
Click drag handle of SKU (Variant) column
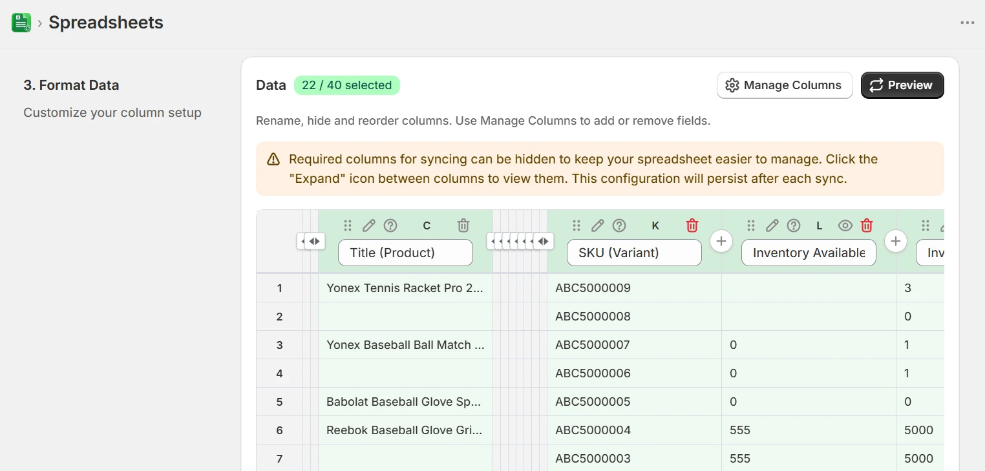tap(577, 225)
